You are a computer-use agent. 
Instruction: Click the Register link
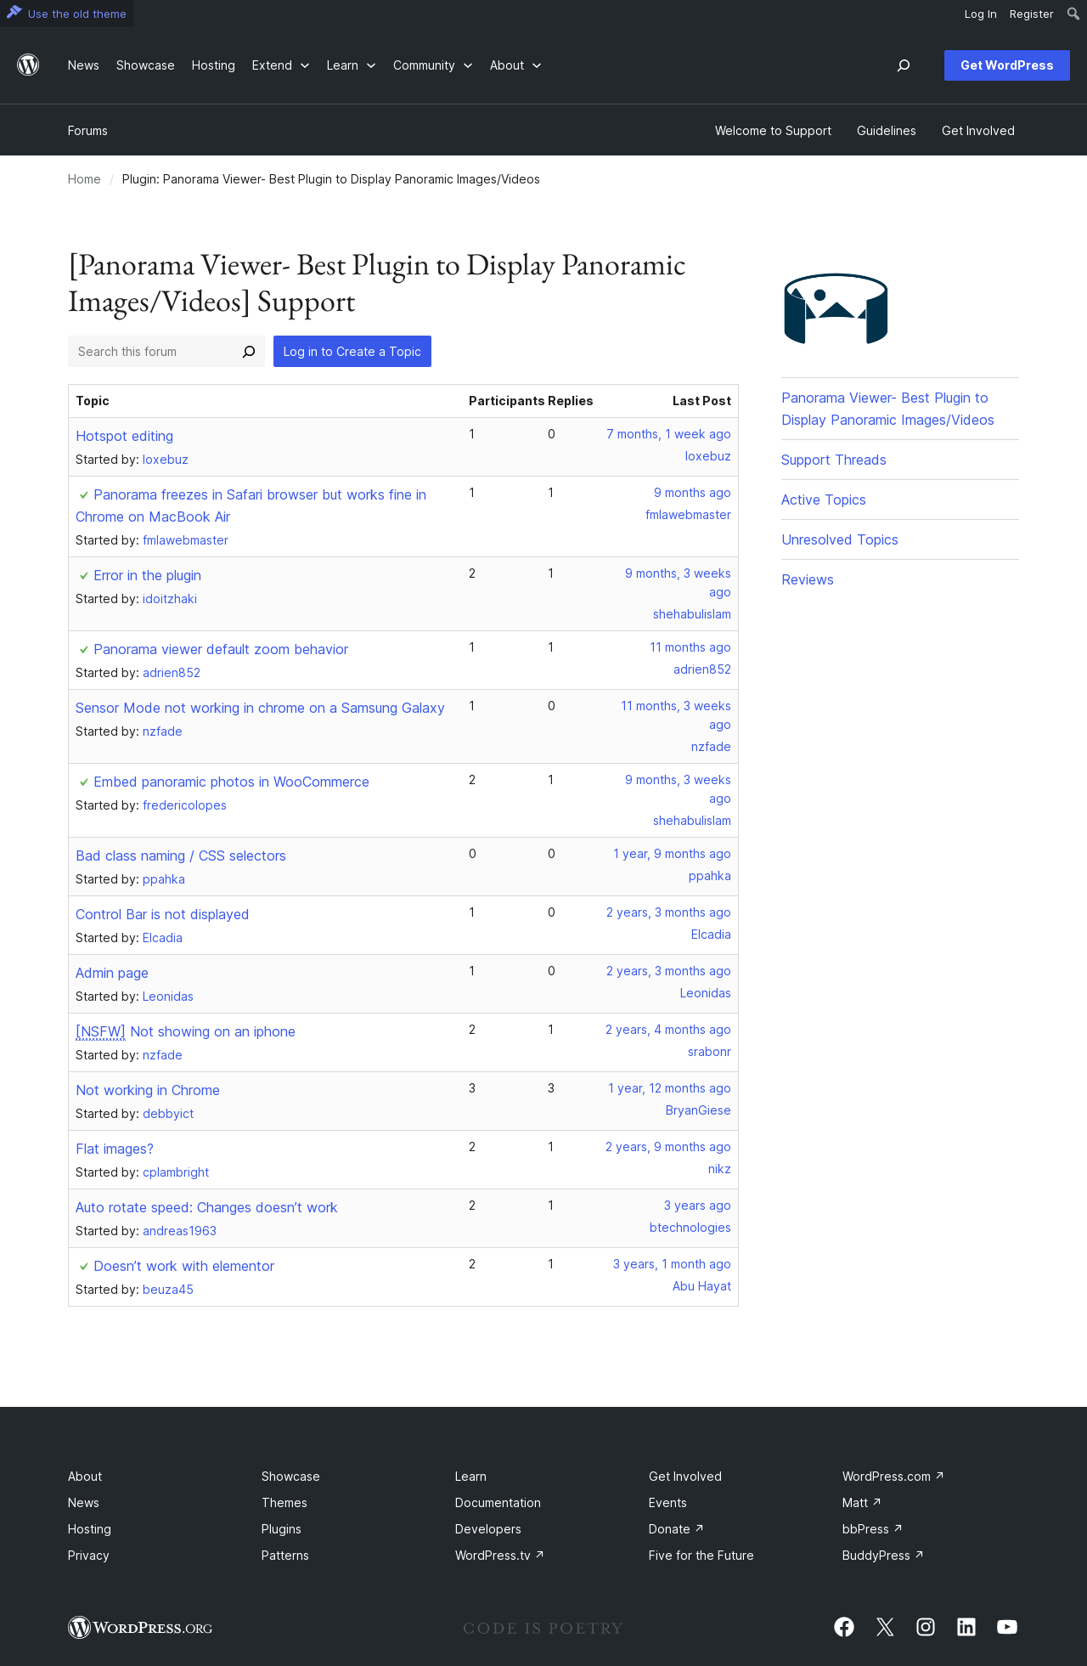click(1032, 14)
